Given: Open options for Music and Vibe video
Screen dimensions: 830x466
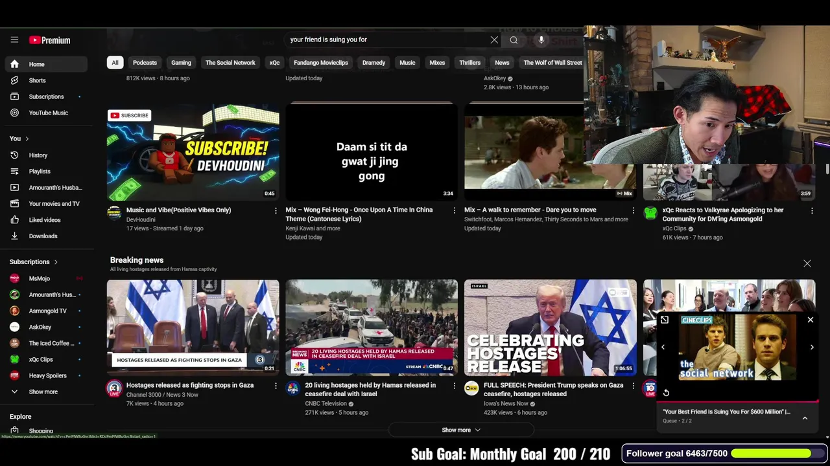Looking at the screenshot, I should click(x=276, y=210).
